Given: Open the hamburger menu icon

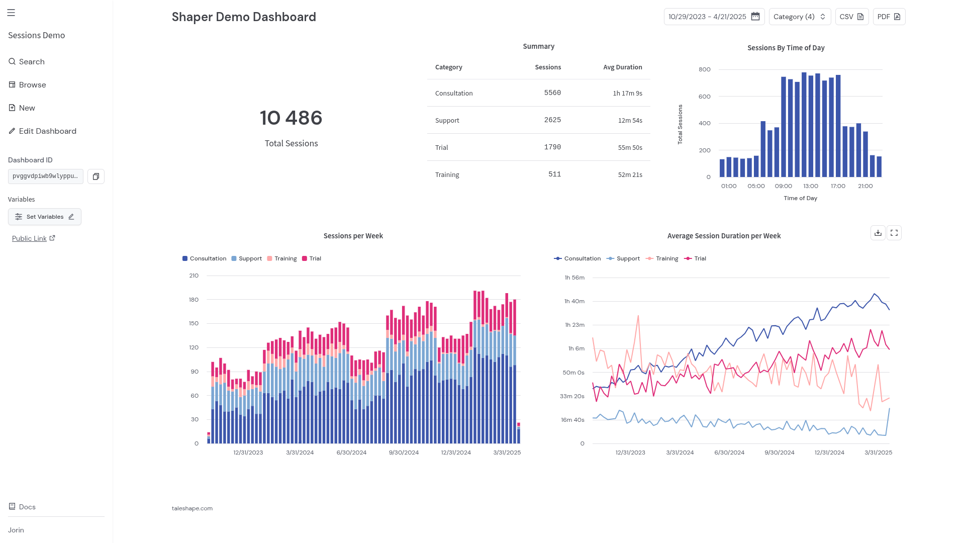Looking at the screenshot, I should (x=11, y=13).
